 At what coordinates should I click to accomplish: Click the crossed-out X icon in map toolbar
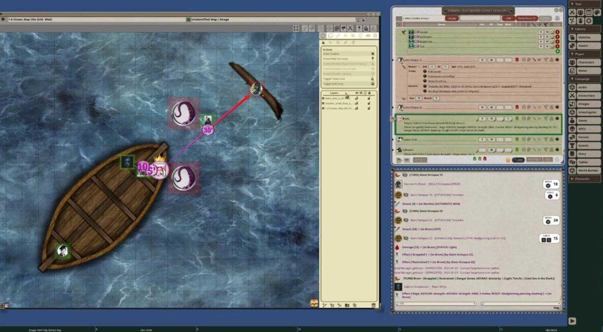click(x=350, y=28)
